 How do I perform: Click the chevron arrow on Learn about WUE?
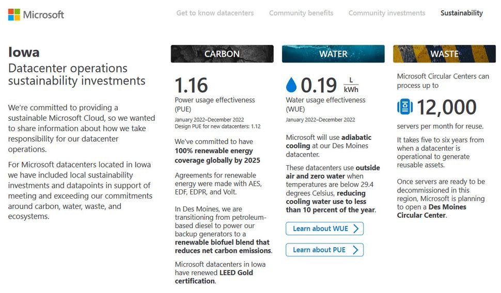(356, 229)
